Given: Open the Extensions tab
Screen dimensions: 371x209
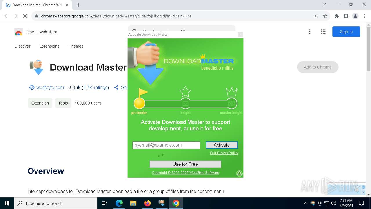Looking at the screenshot, I should click(50, 46).
